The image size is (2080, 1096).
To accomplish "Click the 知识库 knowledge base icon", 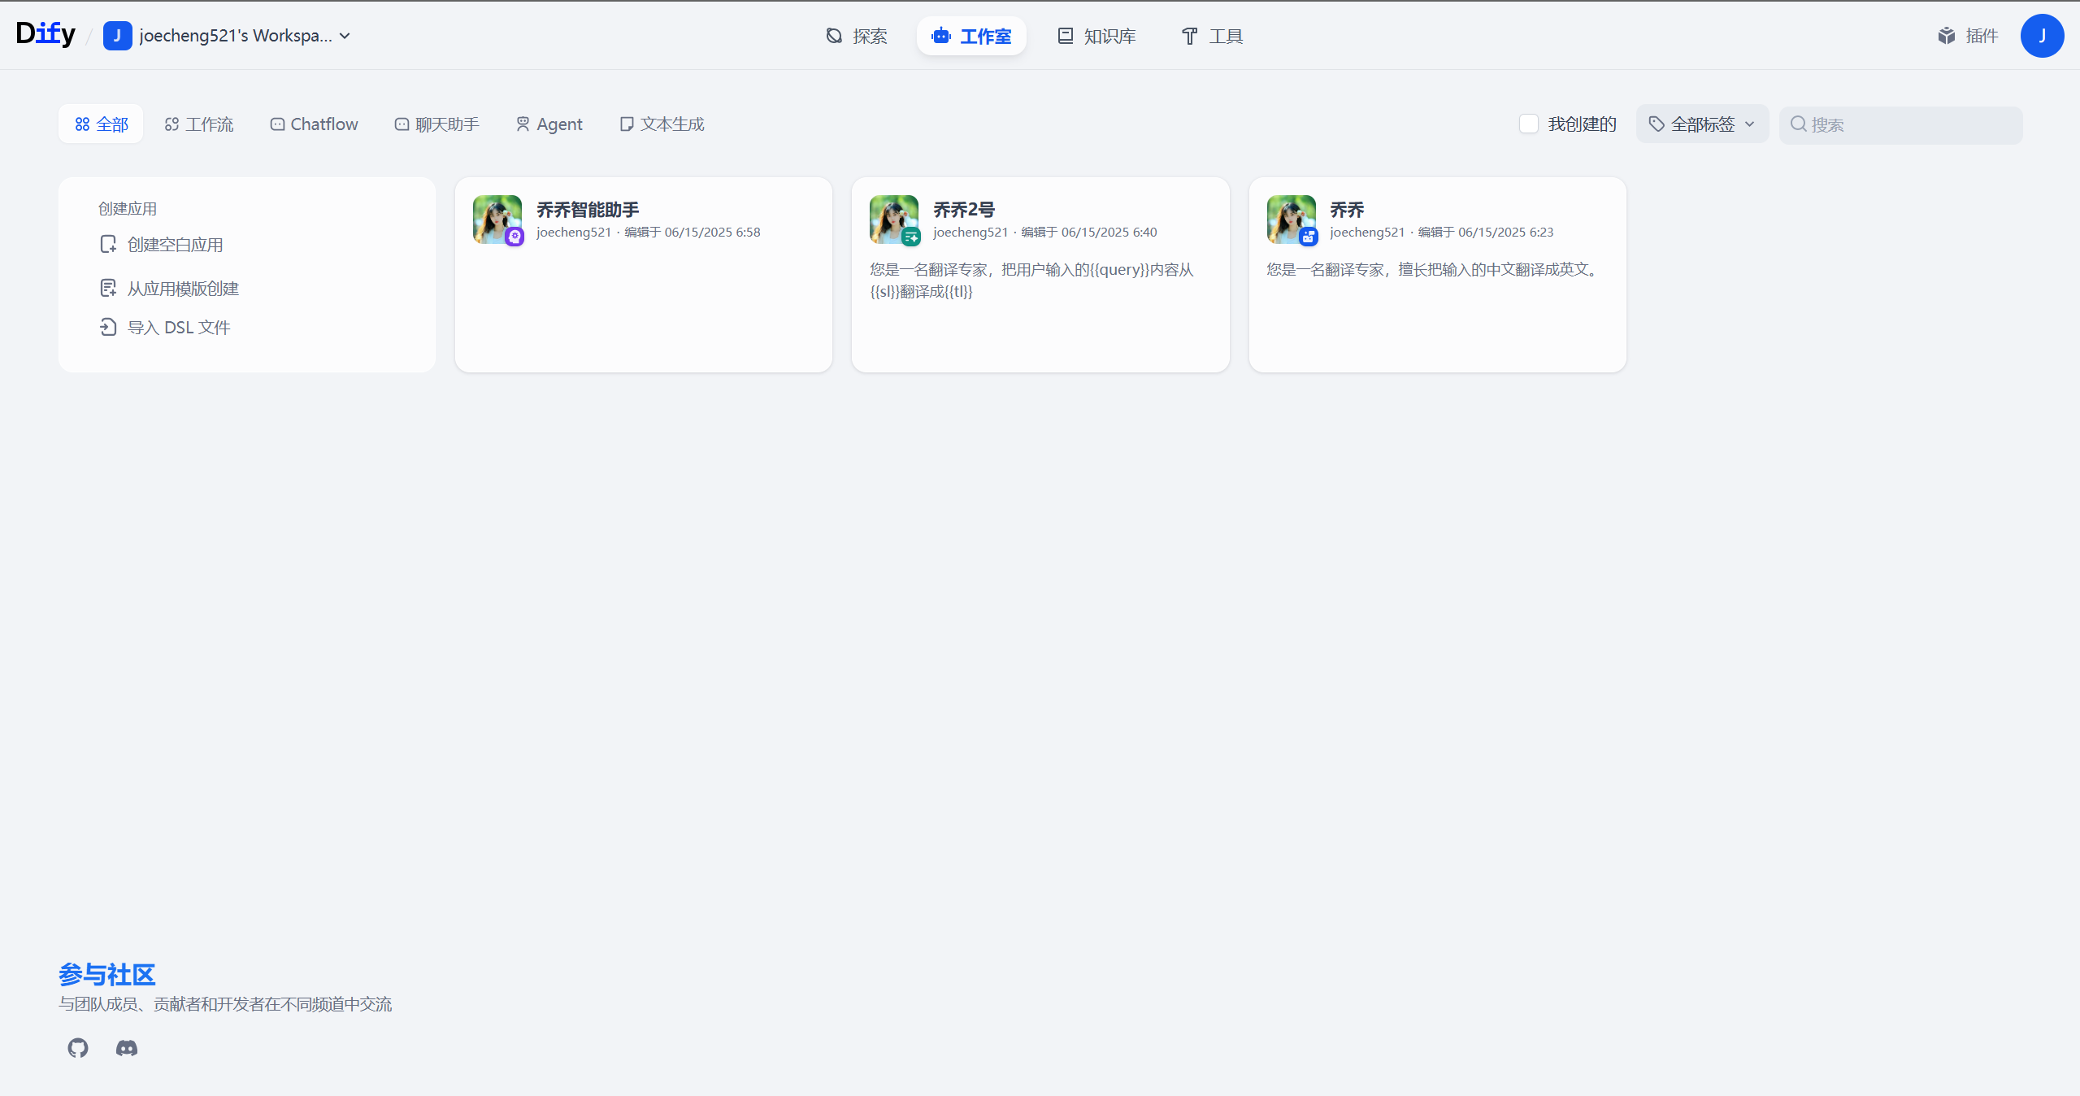I will 1065,36.
